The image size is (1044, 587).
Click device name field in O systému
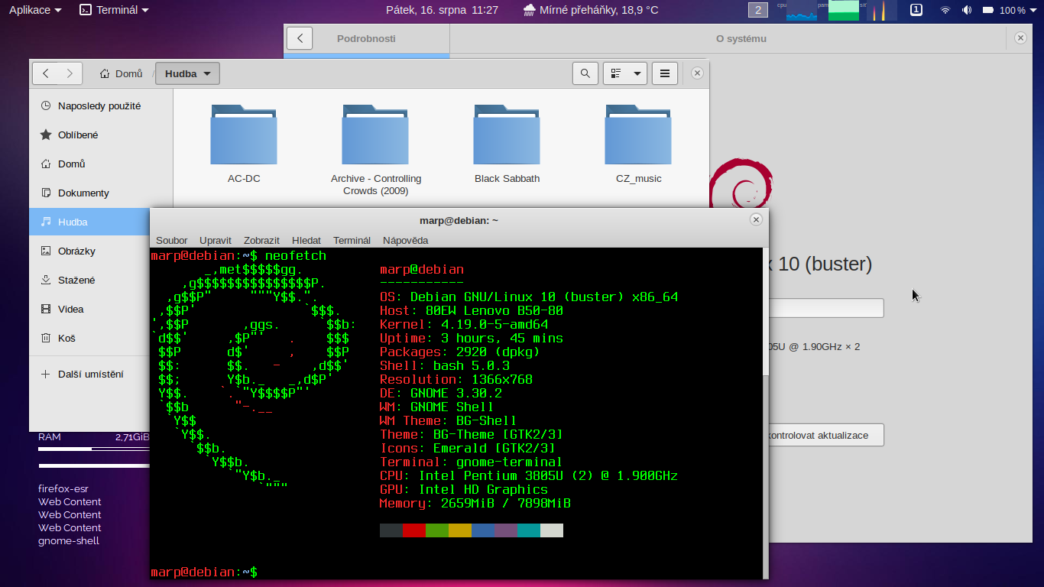[x=825, y=308]
